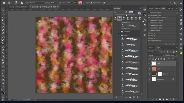Select the Crop tool
184x103 pixels.
coord(3,23)
